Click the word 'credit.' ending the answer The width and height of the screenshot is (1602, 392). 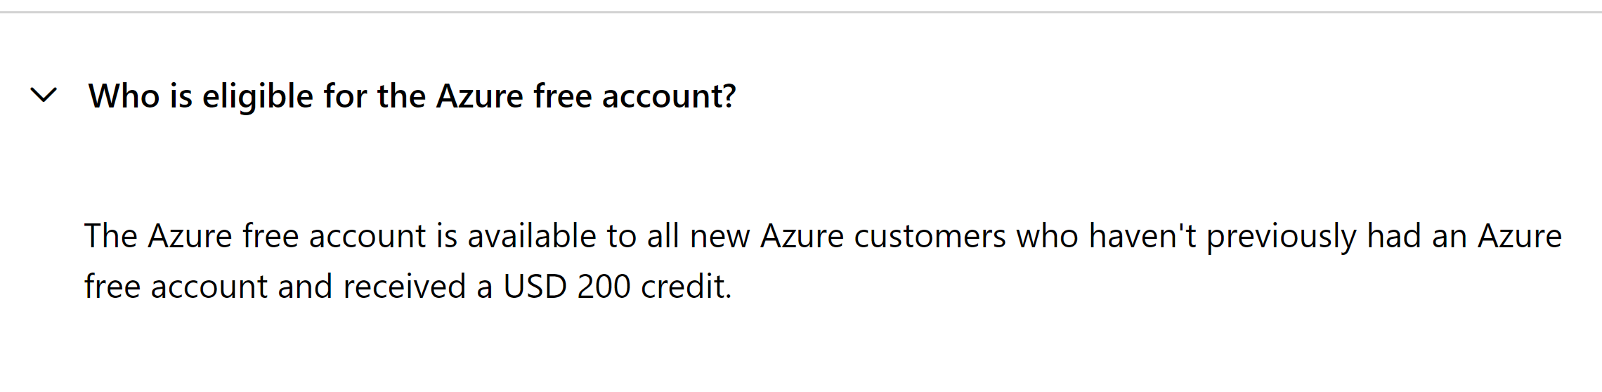(686, 287)
